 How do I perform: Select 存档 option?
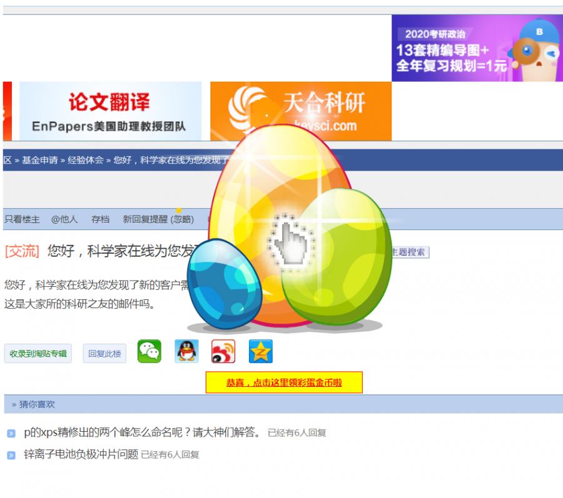(100, 219)
